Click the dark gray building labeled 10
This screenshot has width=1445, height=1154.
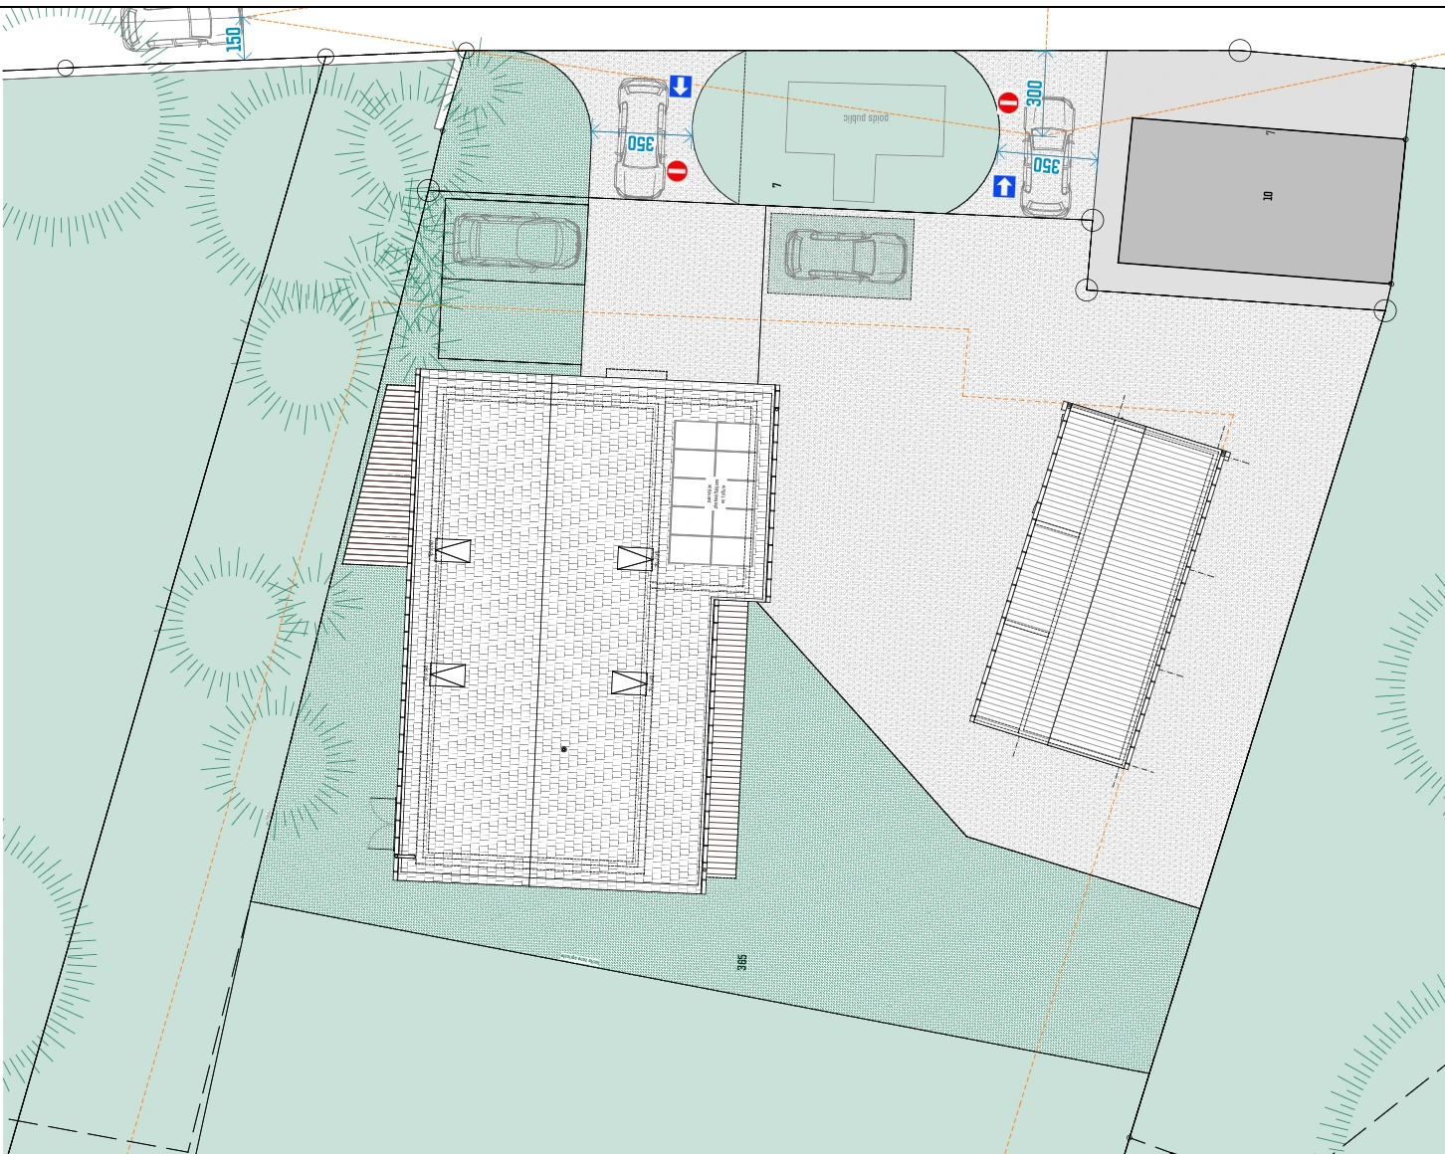coord(1260,201)
